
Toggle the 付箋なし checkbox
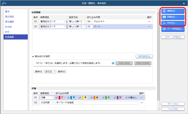[x=126, y=98]
